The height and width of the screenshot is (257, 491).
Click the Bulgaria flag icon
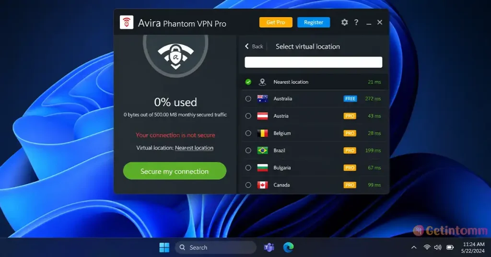pos(262,167)
